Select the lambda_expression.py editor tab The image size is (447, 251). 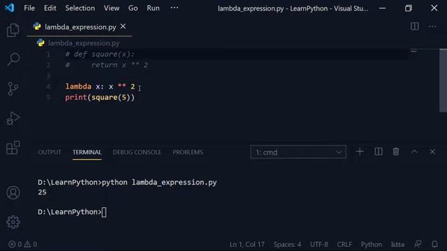pyautogui.click(x=80, y=26)
